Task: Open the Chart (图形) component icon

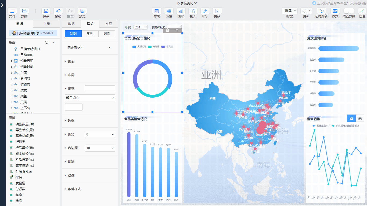Action: pyautogui.click(x=181, y=11)
